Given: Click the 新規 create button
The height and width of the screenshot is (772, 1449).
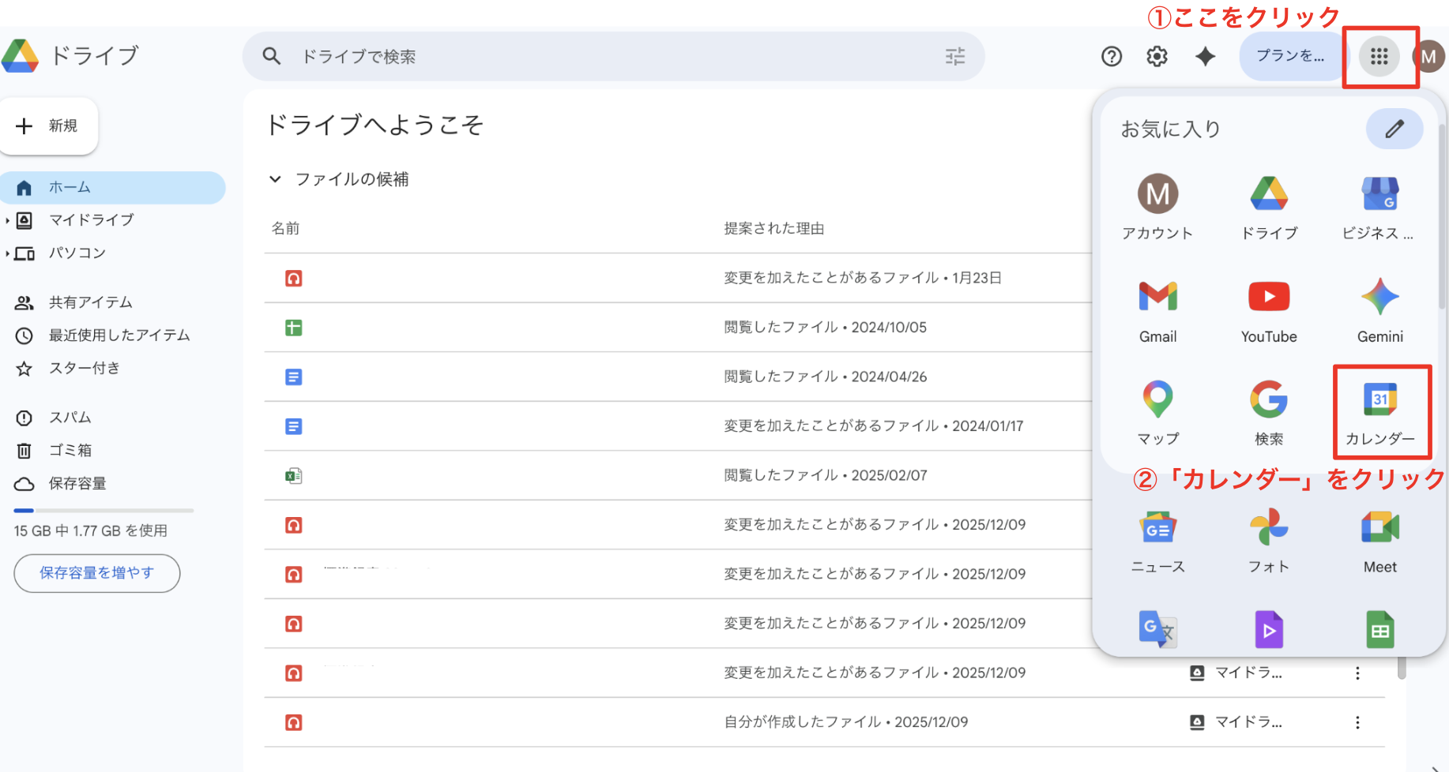Looking at the screenshot, I should pos(49,126).
